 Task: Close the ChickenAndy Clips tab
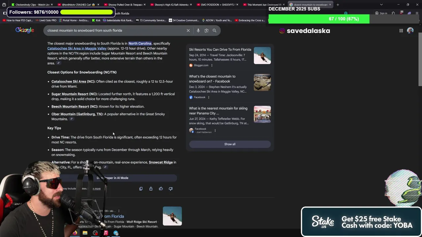(x=52, y=5)
